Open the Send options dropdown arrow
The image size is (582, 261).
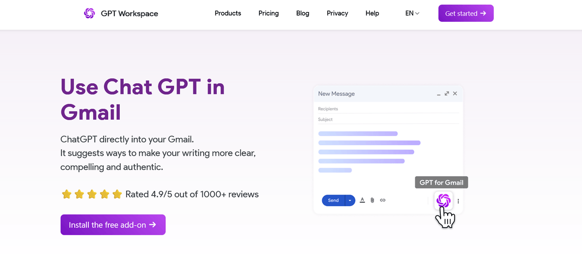350,200
